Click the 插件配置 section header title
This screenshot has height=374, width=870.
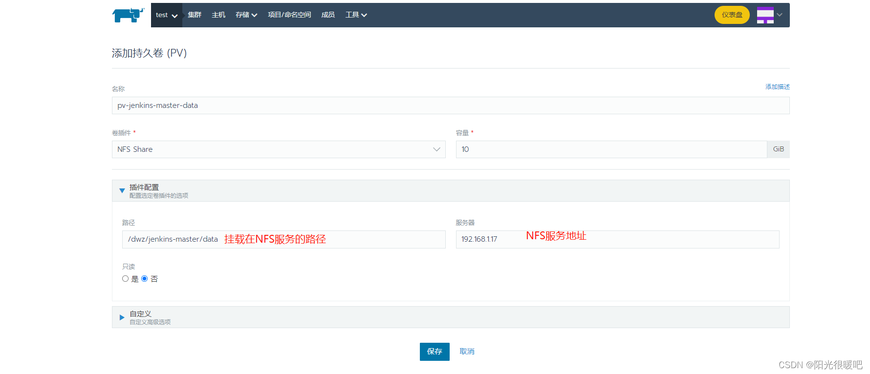144,187
